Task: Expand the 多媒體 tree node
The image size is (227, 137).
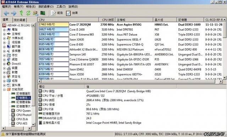Action: [4, 51]
